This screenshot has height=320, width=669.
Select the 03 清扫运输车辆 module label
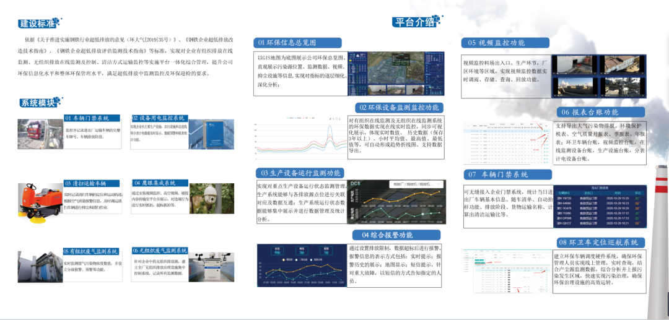click(91, 183)
